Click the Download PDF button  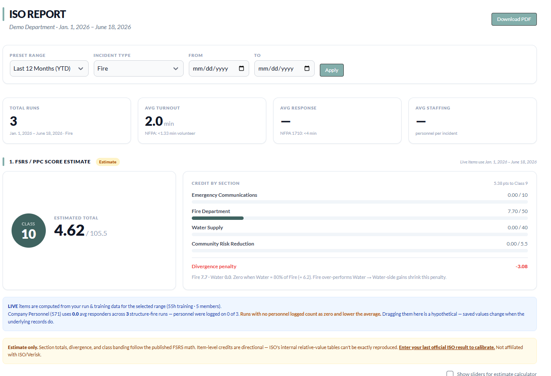point(514,19)
